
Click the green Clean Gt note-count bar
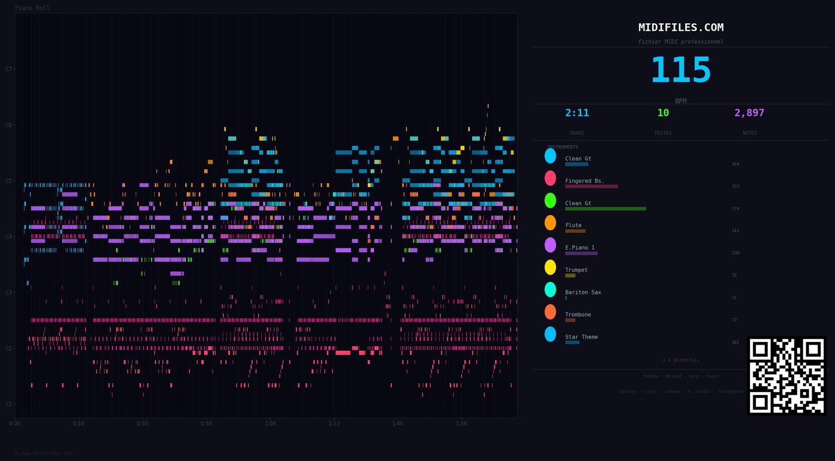coord(606,209)
